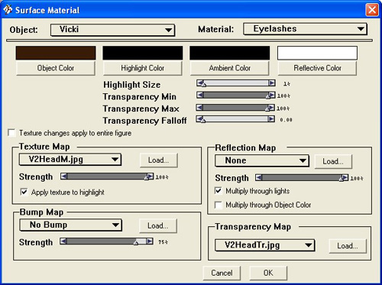
Task: Toggle Multiply through lights checkbox
Action: [x=219, y=191]
